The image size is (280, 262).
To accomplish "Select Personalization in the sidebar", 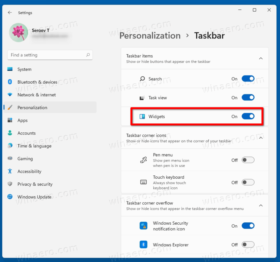I will [x=50, y=107].
